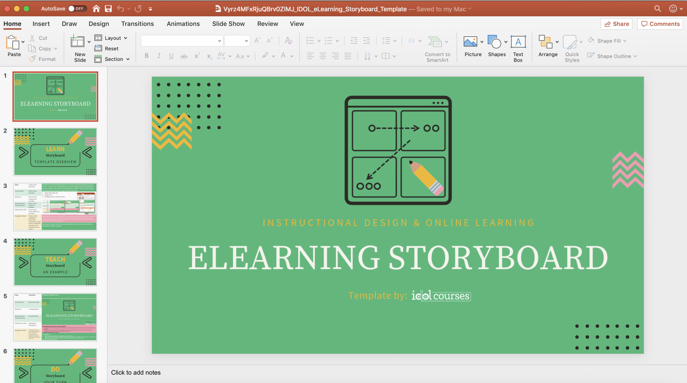Toggle italic formatting

(x=159, y=56)
